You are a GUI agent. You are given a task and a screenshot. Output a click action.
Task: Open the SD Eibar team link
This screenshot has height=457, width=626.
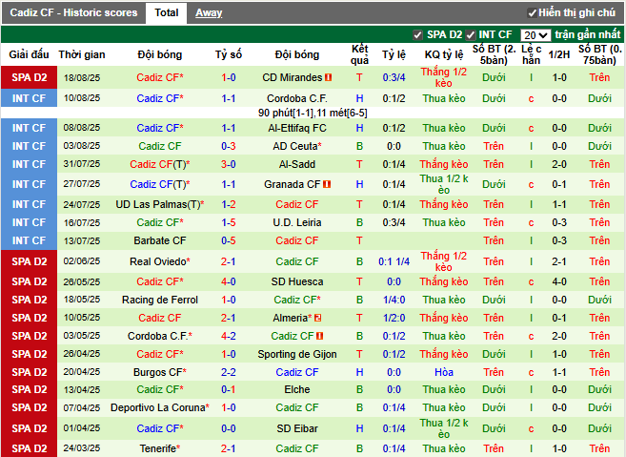[297, 428]
